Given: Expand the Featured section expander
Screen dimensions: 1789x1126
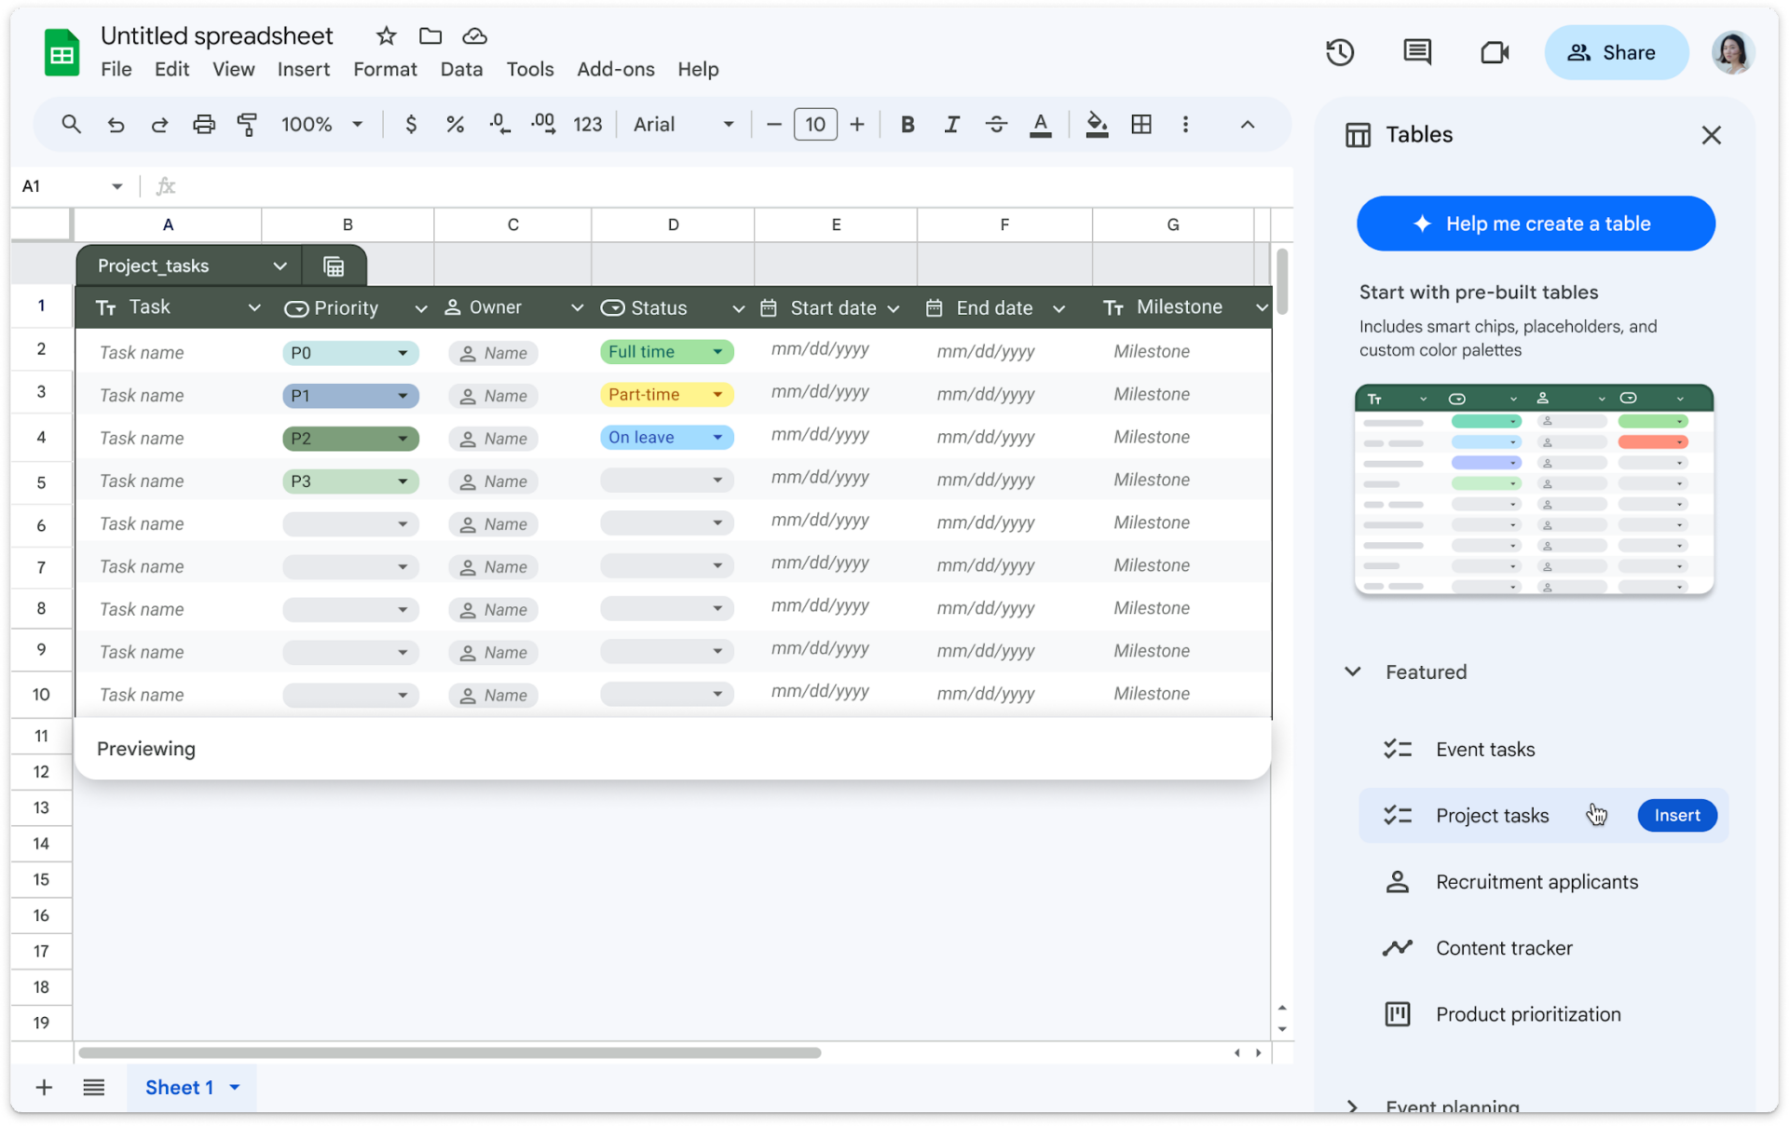Looking at the screenshot, I should [x=1353, y=672].
